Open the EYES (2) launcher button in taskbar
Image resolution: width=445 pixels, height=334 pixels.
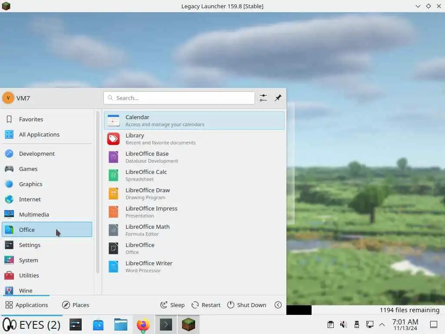(x=31, y=325)
